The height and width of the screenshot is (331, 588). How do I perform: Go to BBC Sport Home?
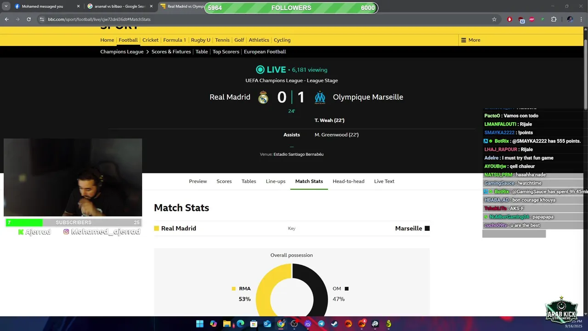pos(107,40)
